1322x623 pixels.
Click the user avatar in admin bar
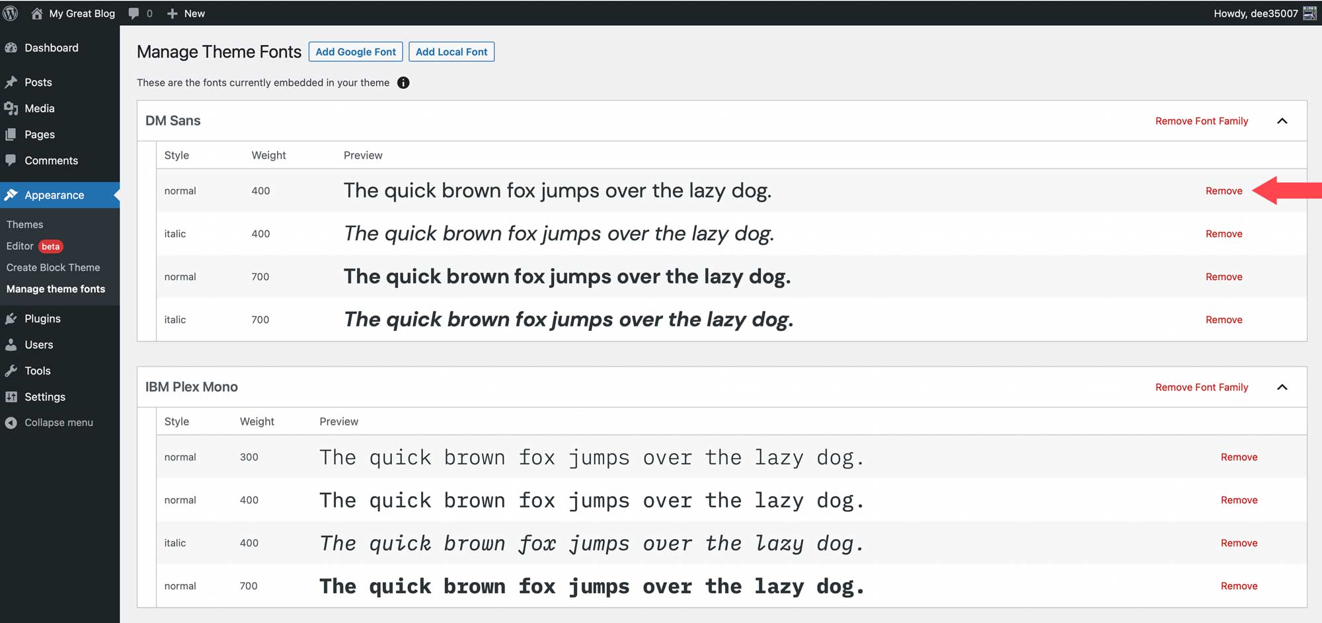(1309, 13)
